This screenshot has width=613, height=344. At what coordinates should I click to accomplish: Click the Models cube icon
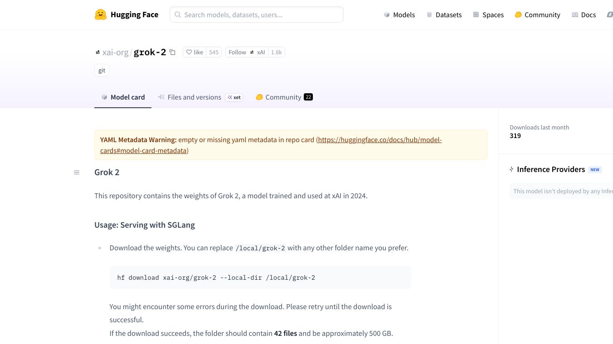tap(387, 15)
